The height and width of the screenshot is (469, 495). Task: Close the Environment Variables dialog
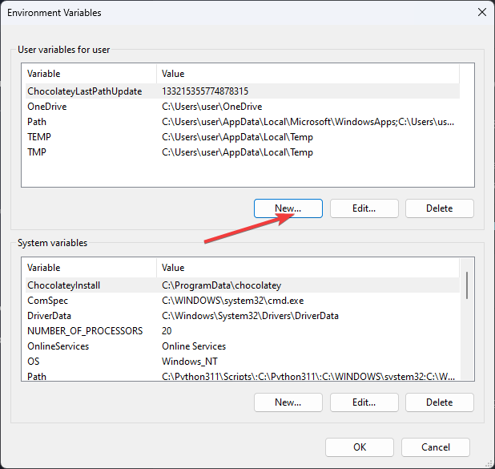(481, 12)
